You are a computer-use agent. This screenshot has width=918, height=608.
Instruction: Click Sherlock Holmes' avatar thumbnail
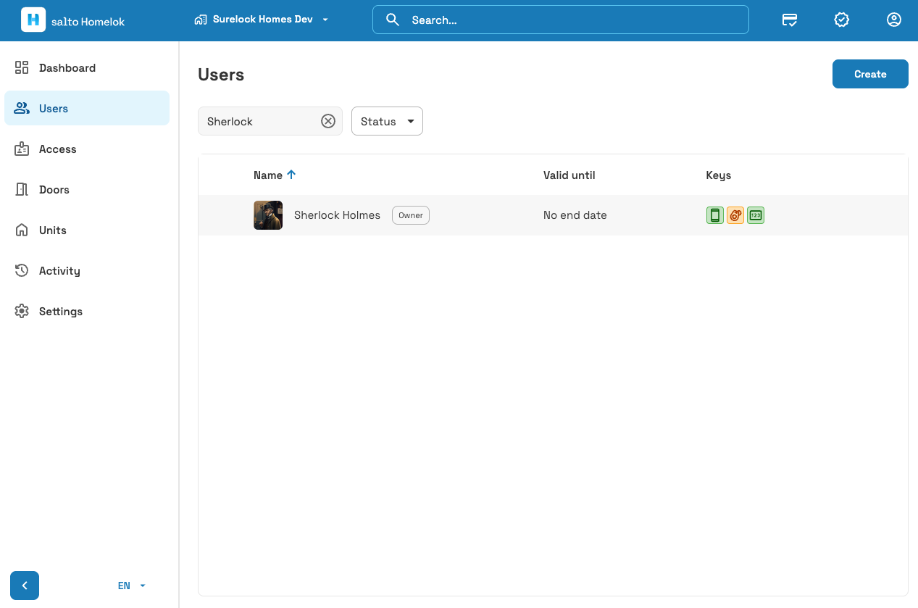point(268,215)
